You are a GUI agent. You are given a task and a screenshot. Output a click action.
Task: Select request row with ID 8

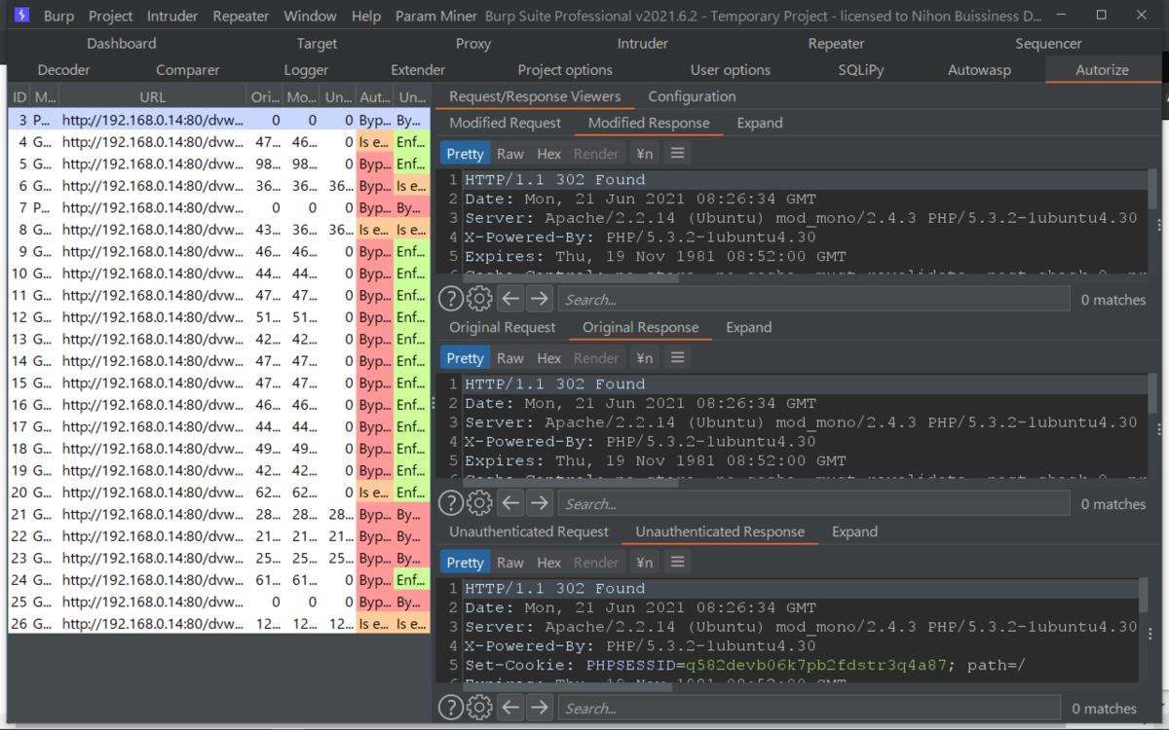218,230
